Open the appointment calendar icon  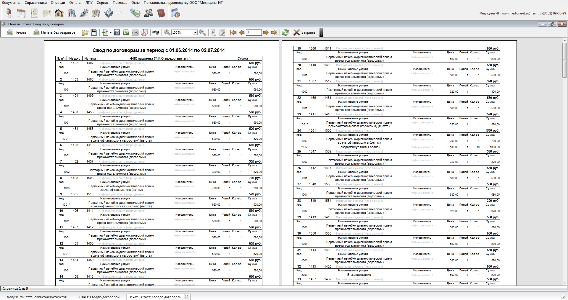(x=21, y=13)
